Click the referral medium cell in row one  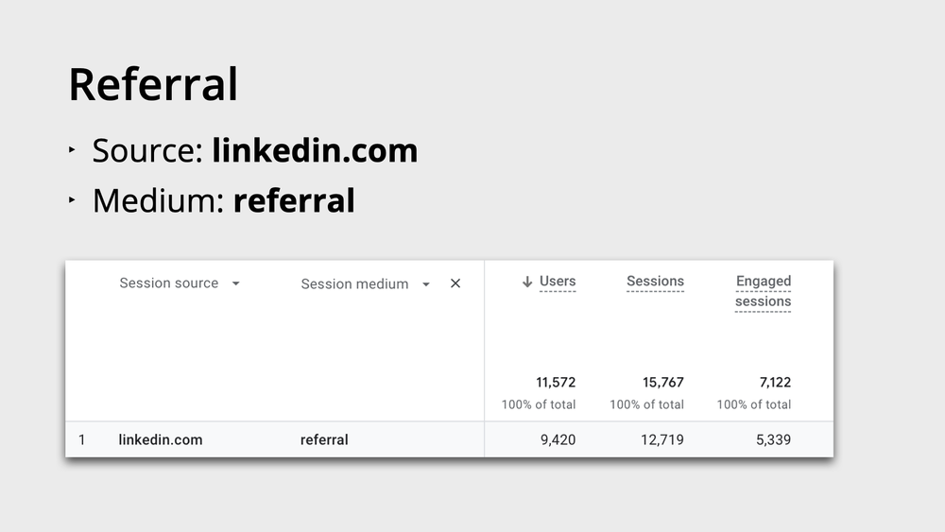coord(324,439)
